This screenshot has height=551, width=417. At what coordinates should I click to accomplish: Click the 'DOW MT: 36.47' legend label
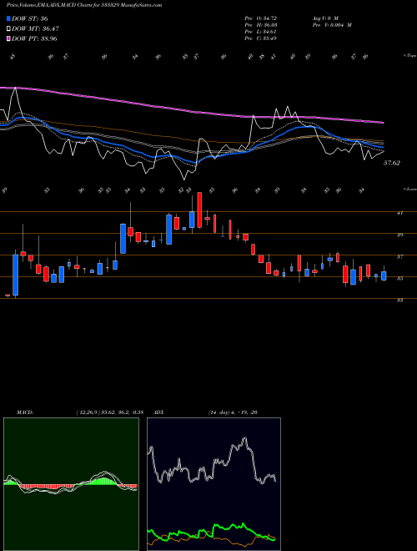coord(36,29)
